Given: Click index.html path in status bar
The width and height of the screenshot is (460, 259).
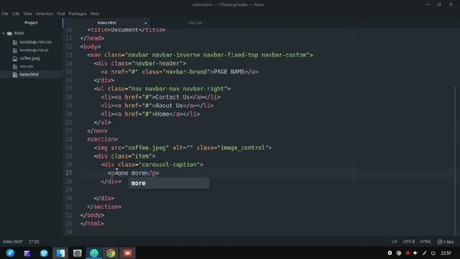Looking at the screenshot, I should click(x=13, y=242).
